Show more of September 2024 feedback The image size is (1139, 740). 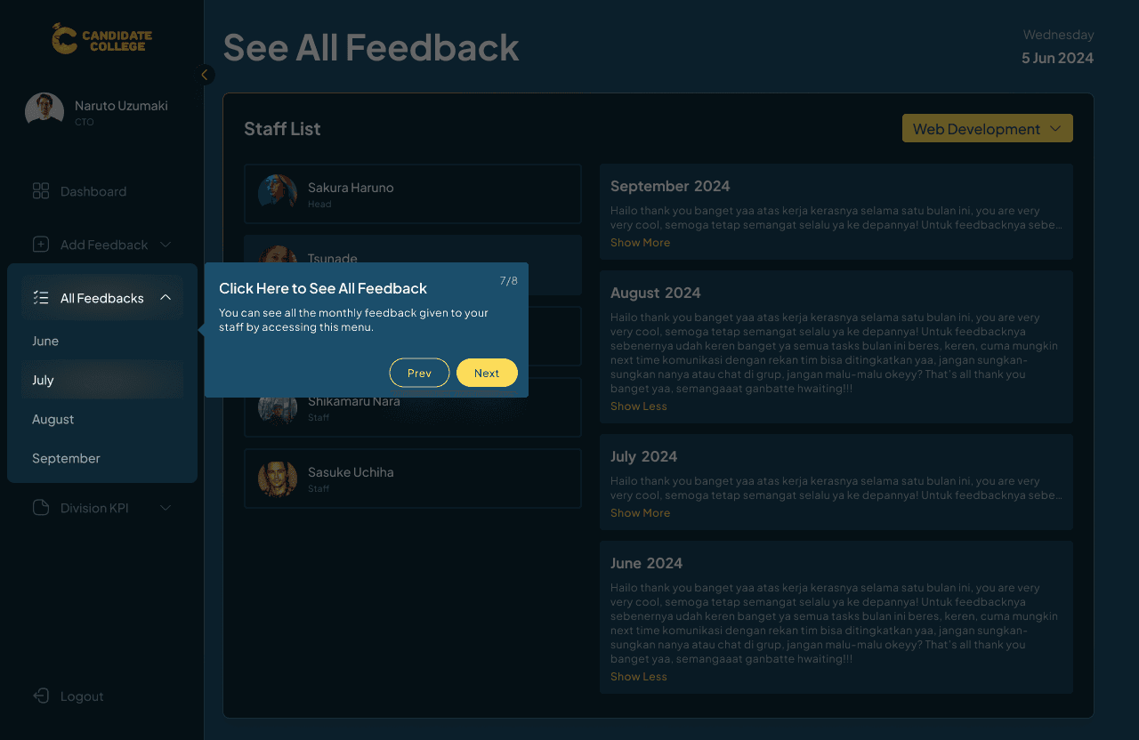pyautogui.click(x=640, y=243)
